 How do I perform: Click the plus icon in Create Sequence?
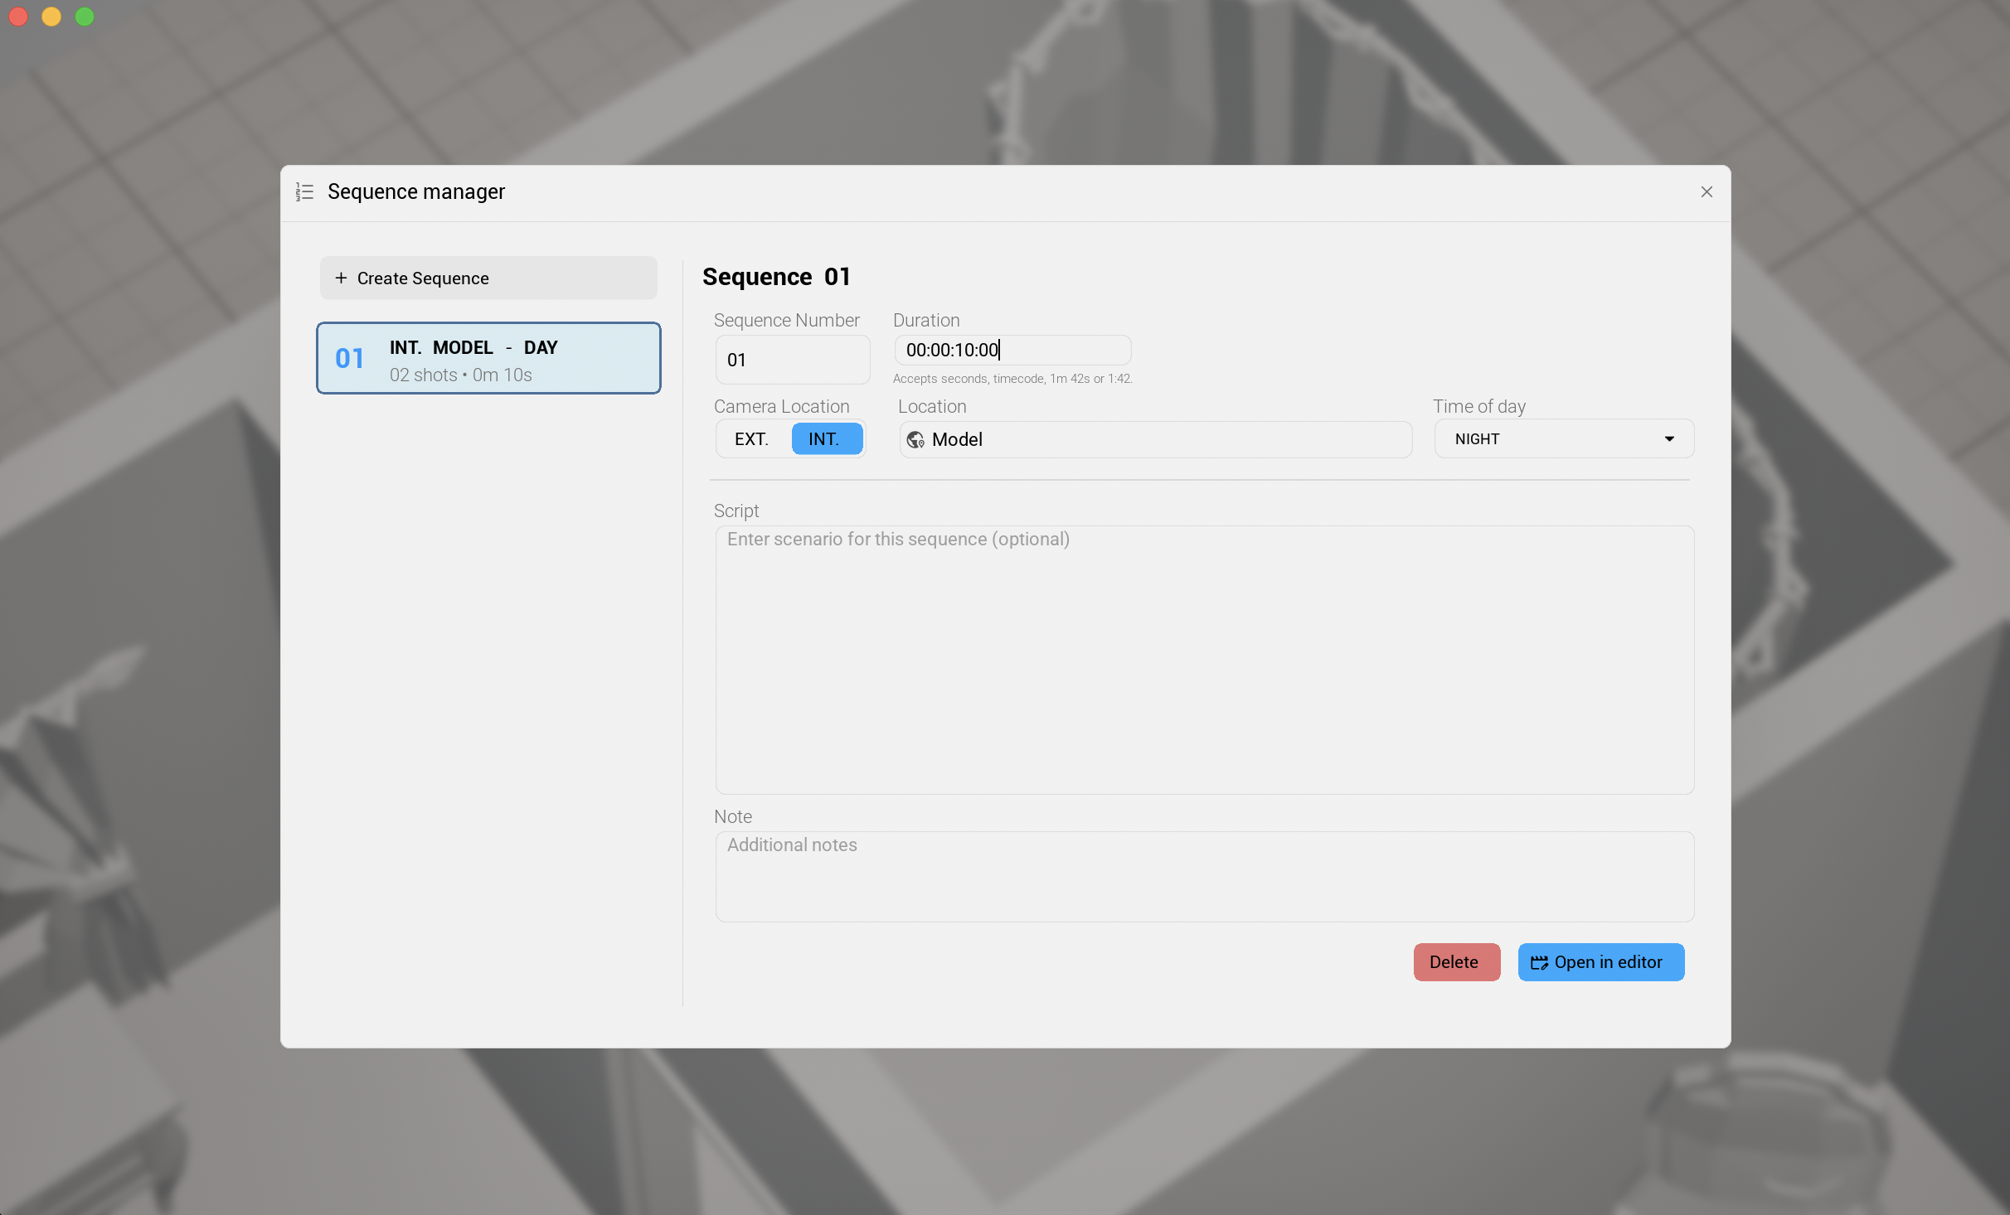pos(341,278)
